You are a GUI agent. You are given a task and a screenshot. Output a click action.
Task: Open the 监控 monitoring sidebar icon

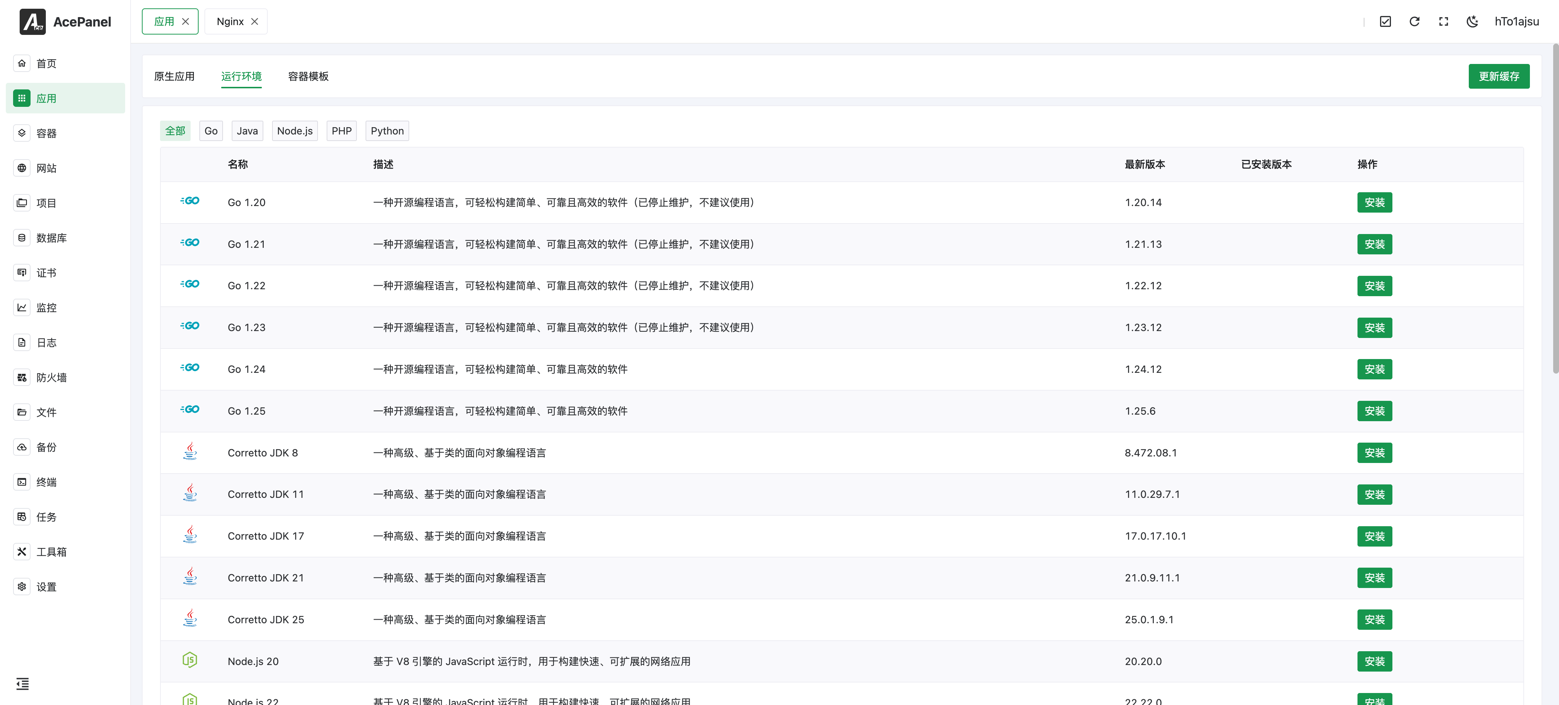click(22, 307)
